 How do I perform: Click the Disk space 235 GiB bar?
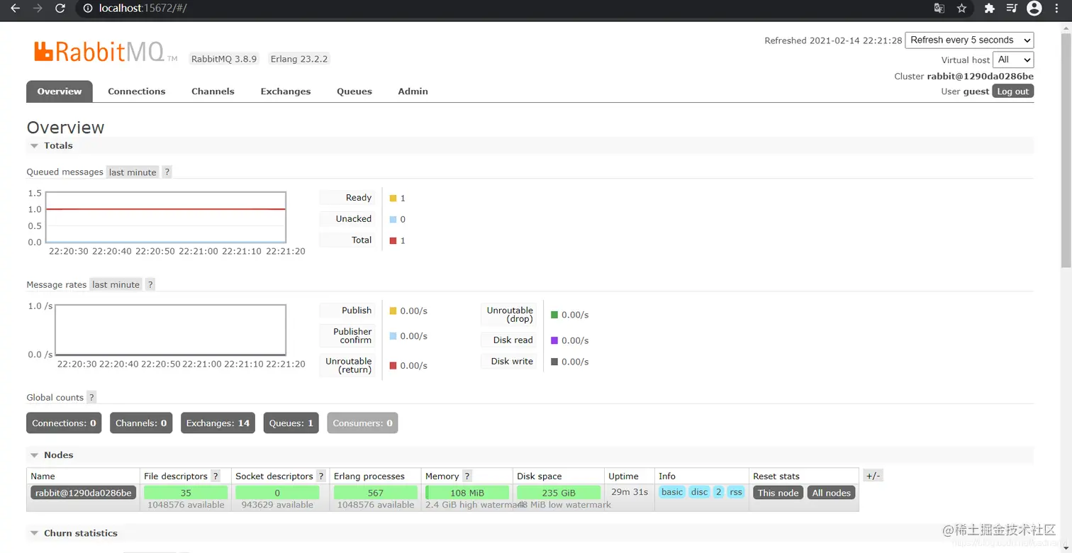coord(559,493)
